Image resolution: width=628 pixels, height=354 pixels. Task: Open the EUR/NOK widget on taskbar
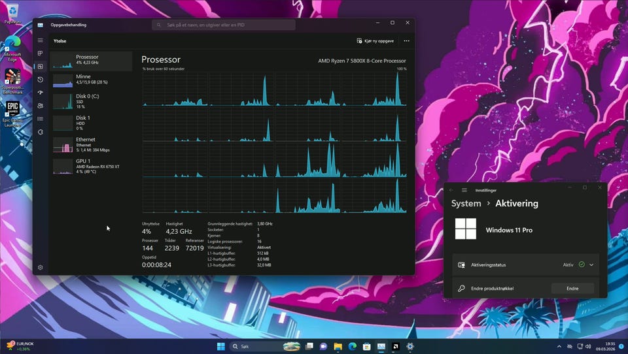(20, 346)
